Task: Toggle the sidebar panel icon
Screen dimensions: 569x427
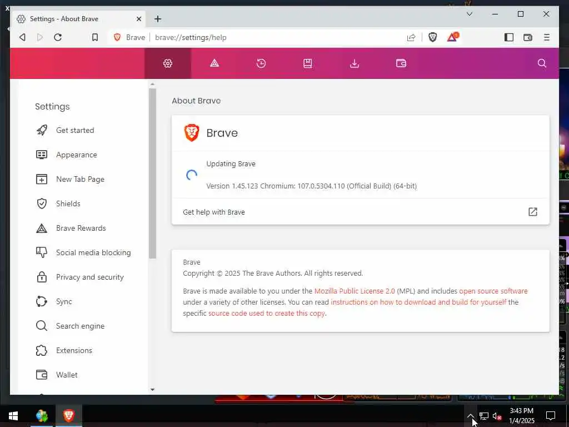Action: 509,37
